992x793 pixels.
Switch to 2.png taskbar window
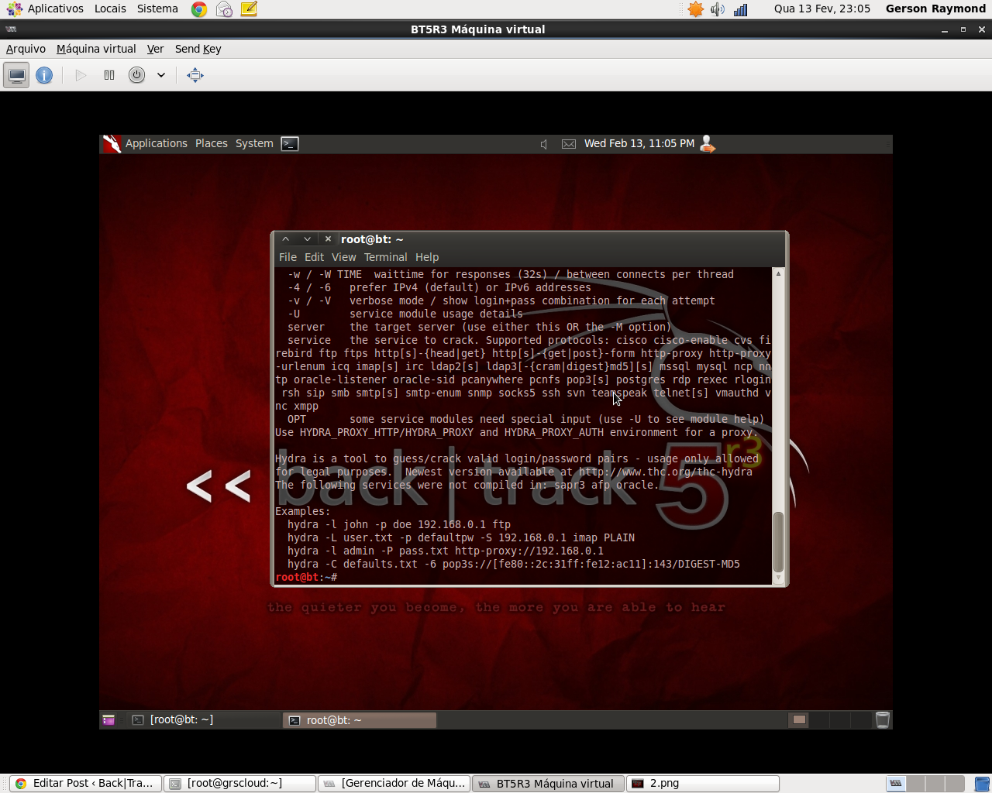[x=702, y=783]
